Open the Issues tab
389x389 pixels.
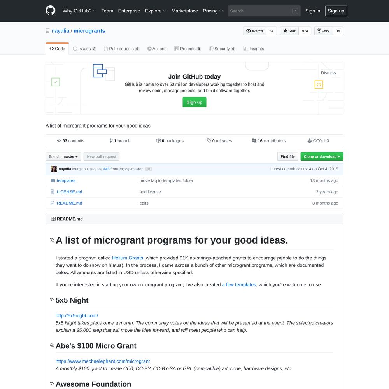pos(84,49)
